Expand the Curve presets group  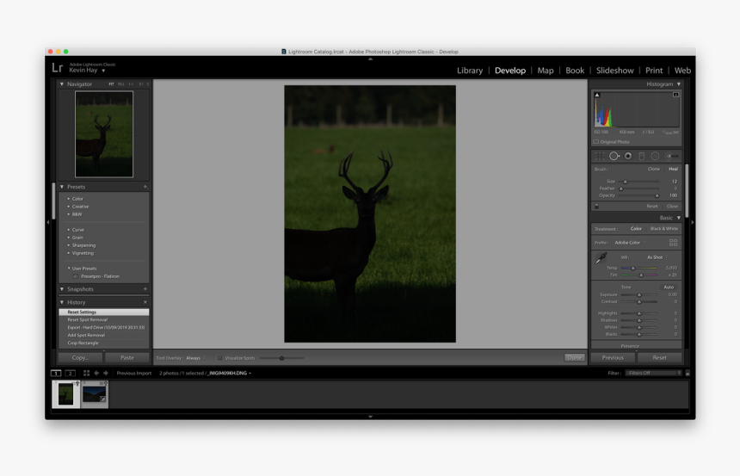point(69,230)
